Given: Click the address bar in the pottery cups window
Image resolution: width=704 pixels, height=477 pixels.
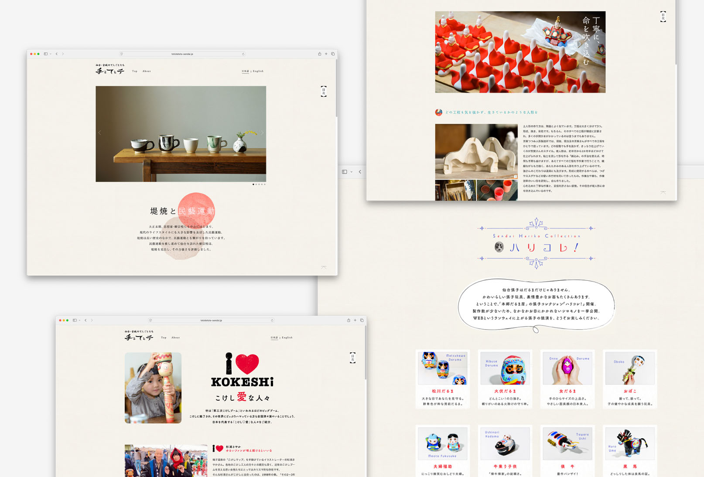Looking at the screenshot, I should 182,54.
